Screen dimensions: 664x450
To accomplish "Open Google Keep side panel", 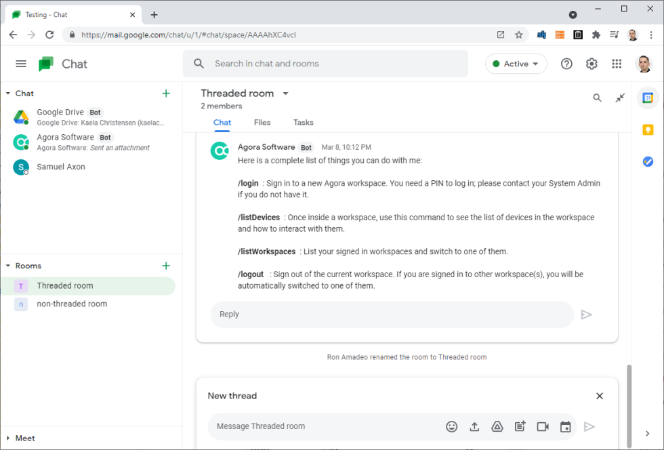I will click(x=648, y=129).
